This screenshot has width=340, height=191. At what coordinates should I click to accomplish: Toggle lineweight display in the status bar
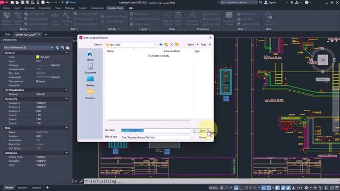pos(277,188)
